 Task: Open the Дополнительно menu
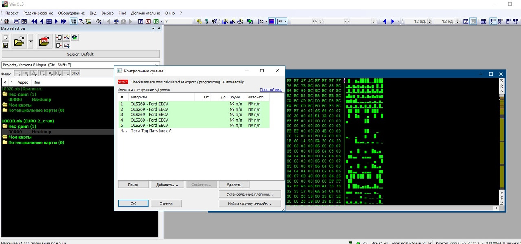145,13
